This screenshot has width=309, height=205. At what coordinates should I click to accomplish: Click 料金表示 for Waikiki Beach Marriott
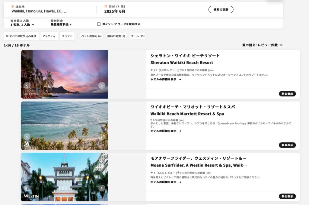(287, 145)
